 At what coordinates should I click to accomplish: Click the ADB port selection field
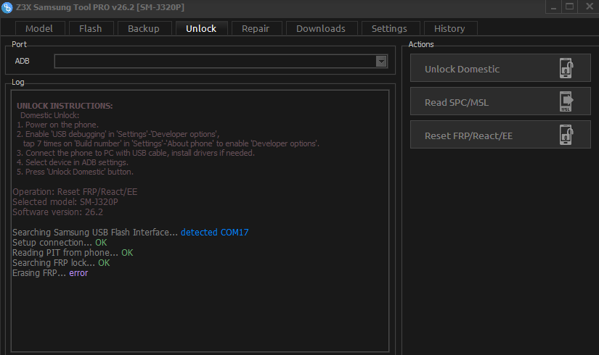point(221,61)
